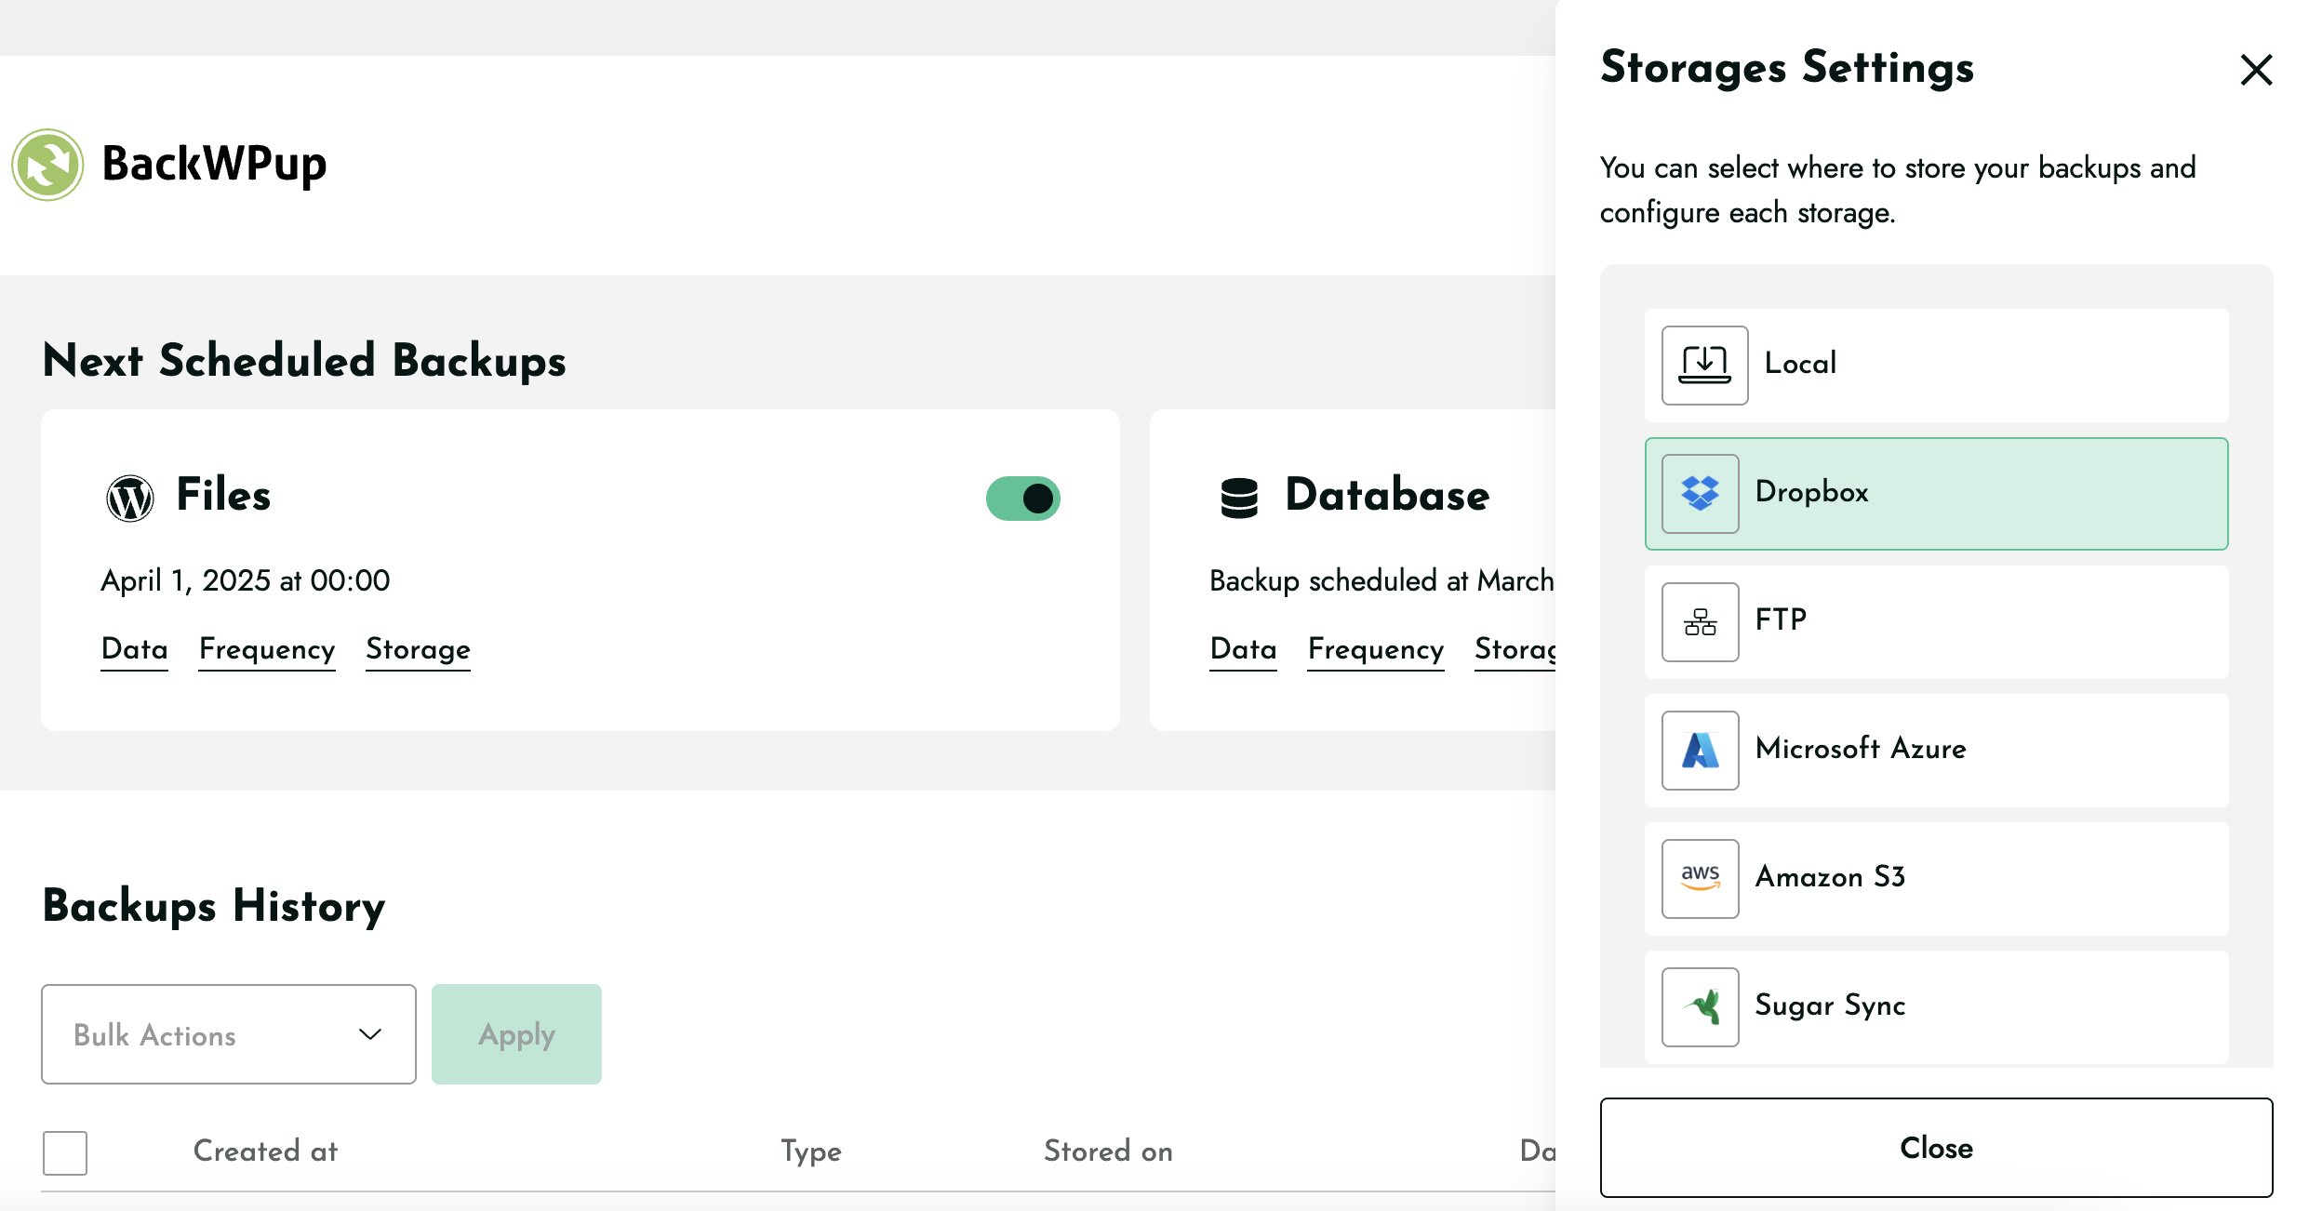Click the April 1, 2025 at 00:00 text
This screenshot has width=2309, height=1211.
(246, 580)
